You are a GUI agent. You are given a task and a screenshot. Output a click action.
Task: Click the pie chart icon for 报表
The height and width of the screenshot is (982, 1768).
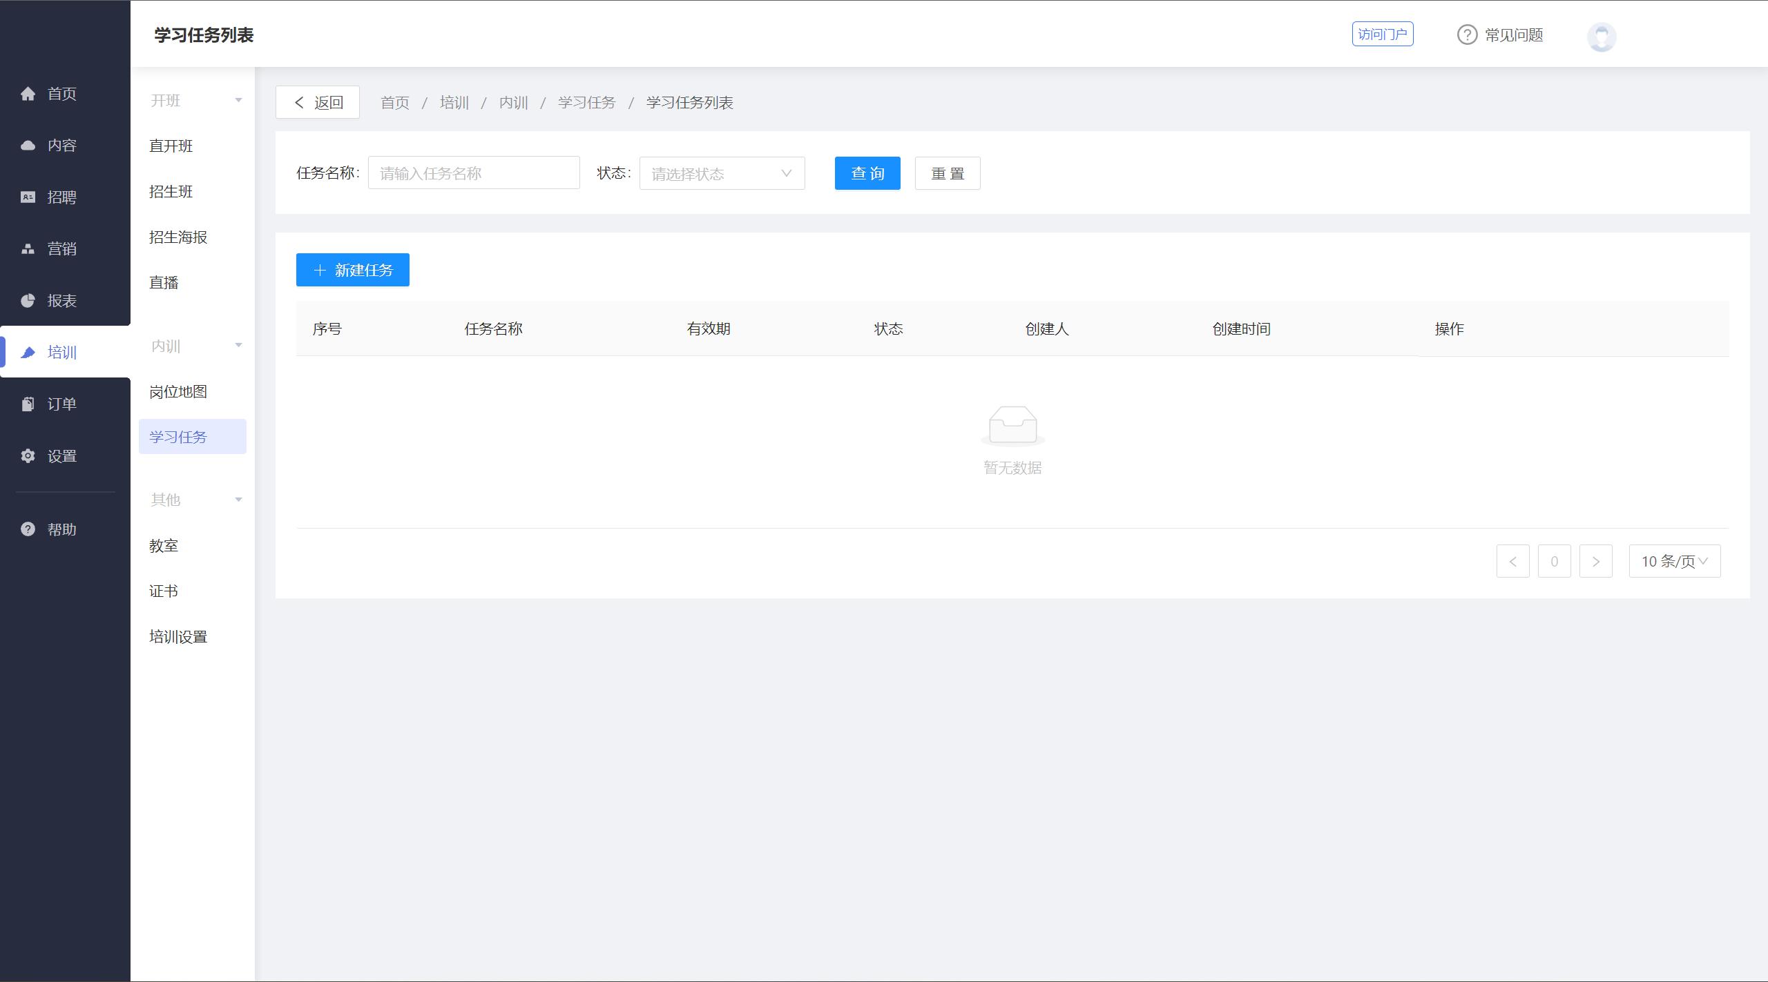pos(28,301)
